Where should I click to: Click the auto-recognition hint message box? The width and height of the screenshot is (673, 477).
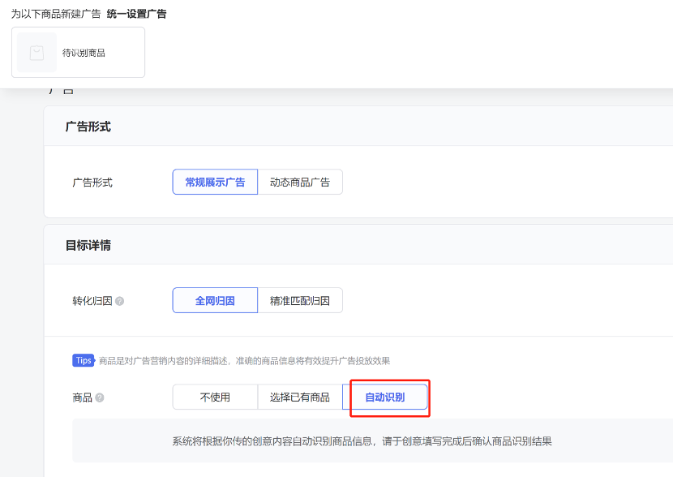[x=362, y=441]
